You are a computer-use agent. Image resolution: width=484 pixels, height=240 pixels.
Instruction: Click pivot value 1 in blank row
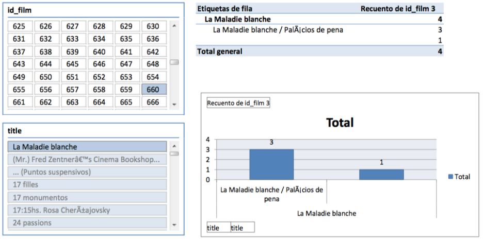(x=440, y=40)
